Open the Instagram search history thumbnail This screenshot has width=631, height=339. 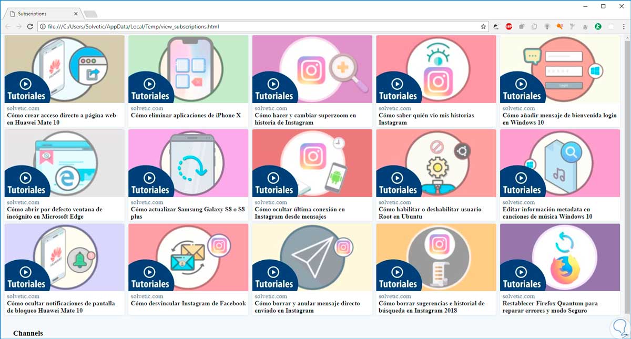pyautogui.click(x=436, y=257)
